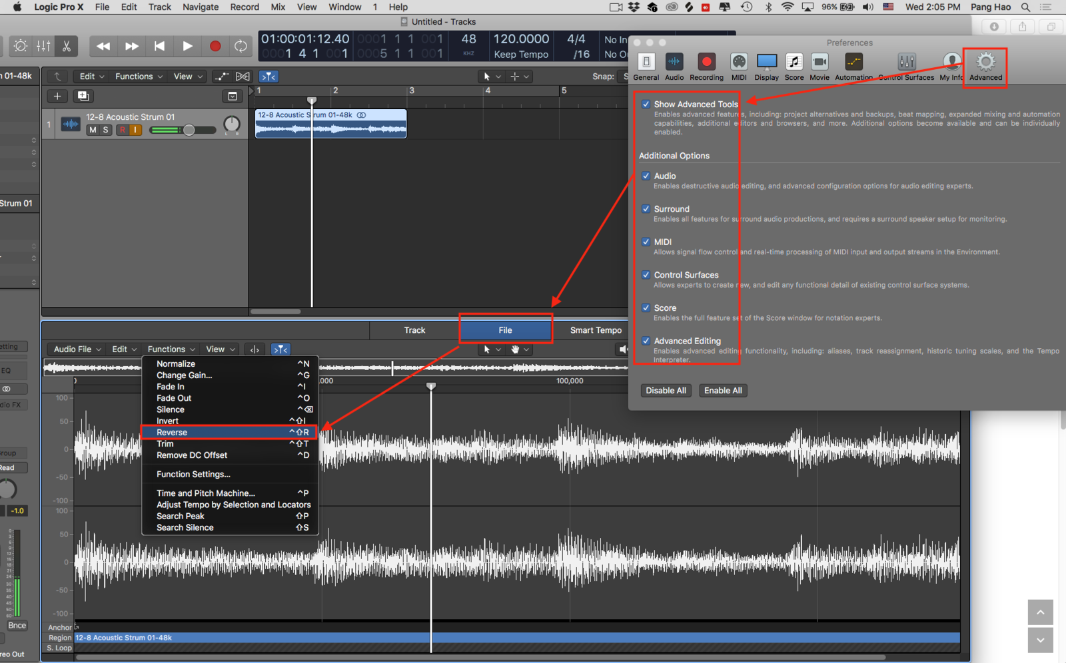Image resolution: width=1066 pixels, height=663 pixels.
Task: Open the tracks area left-click tool menu
Action: pos(492,77)
